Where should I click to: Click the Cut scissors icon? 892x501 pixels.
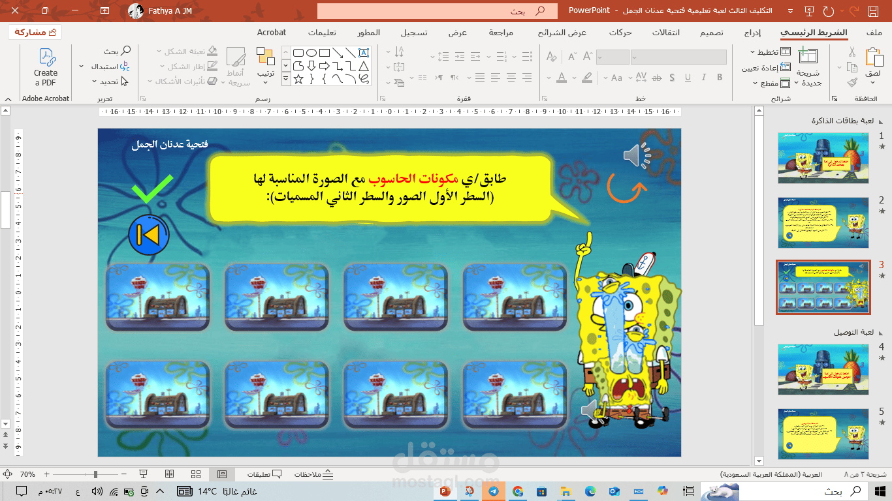(x=852, y=52)
